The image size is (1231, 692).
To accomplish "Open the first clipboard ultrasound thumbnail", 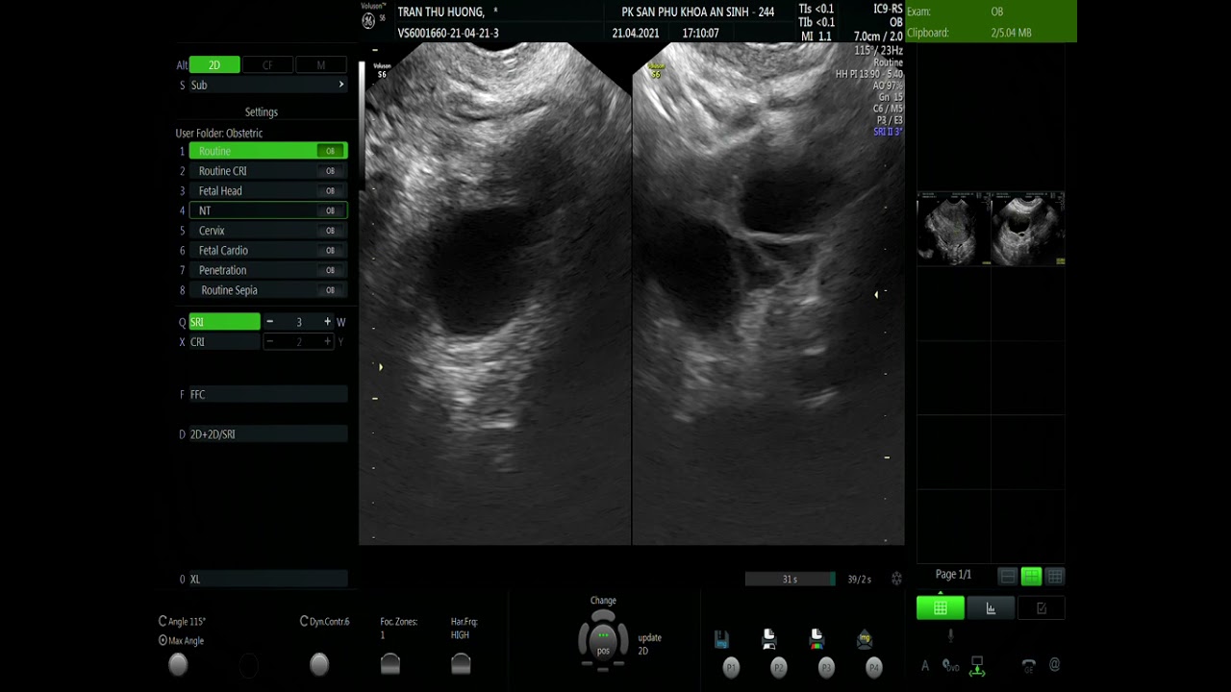I will click(x=953, y=229).
